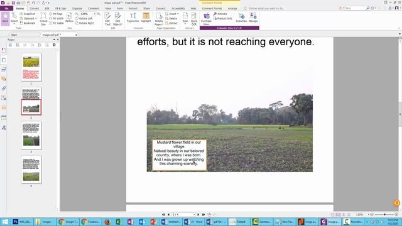
Task: Run Quick OCR
Action: click(x=194, y=19)
